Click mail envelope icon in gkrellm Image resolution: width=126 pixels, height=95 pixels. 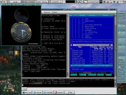[120, 67]
